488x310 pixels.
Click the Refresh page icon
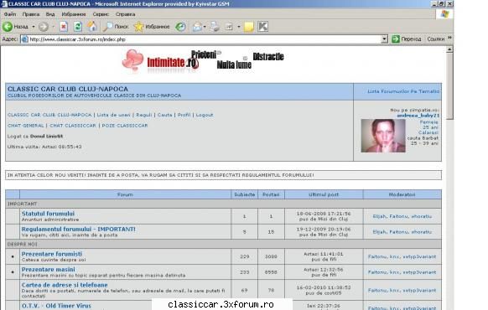pyautogui.click(x=77, y=27)
